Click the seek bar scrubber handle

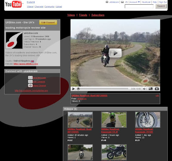(x=78, y=89)
